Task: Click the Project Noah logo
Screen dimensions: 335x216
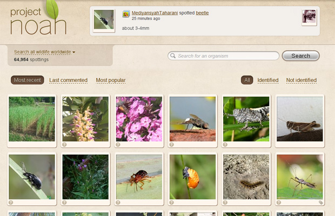Action: (38, 19)
